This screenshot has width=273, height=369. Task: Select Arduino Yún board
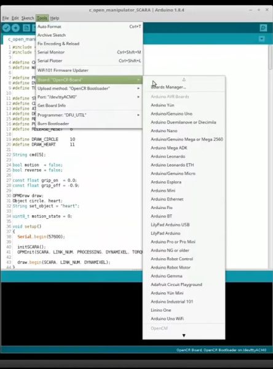(x=184, y=105)
